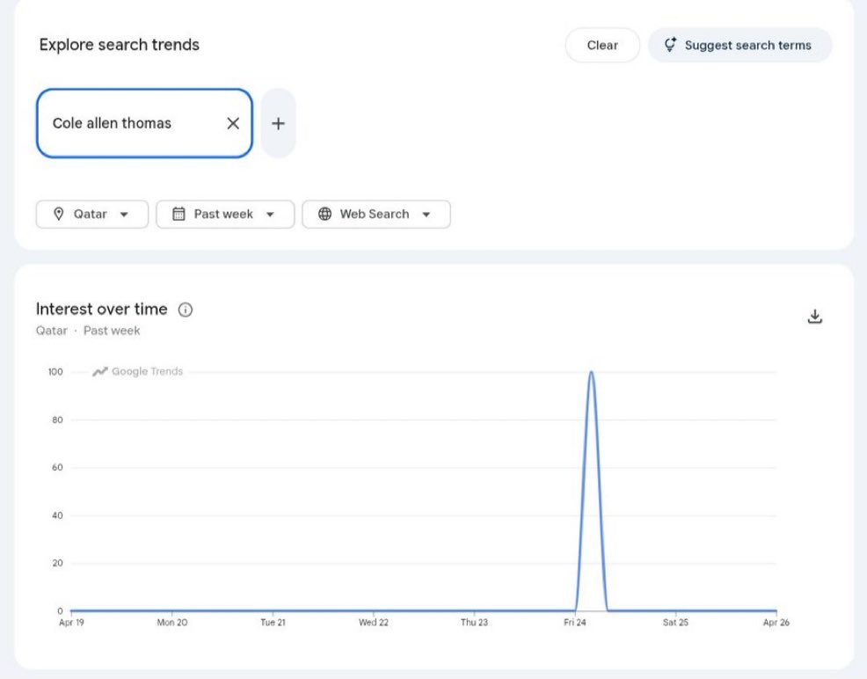The image size is (867, 679).
Task: Open the Qatar location dropdown
Action: 92,214
